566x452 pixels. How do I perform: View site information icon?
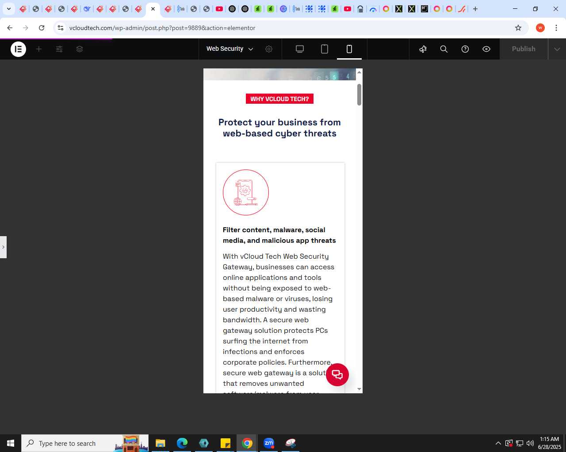(61, 28)
